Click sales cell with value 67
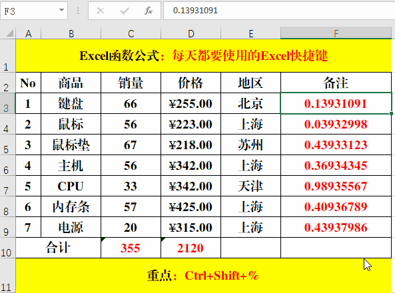Image resolution: width=395 pixels, height=293 pixels. click(131, 145)
